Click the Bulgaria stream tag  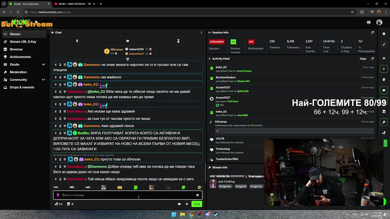[x=241, y=186]
